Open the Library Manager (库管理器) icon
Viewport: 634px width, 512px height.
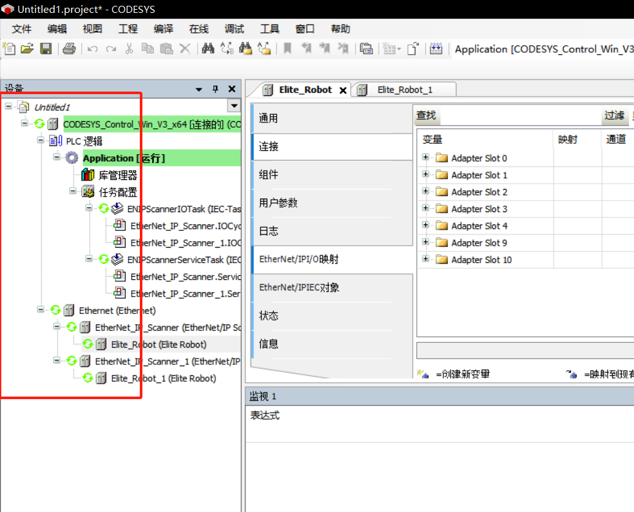pyautogui.click(x=88, y=175)
